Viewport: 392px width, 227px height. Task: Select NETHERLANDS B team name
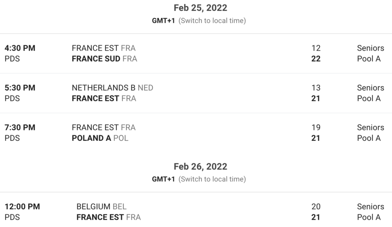click(x=103, y=88)
